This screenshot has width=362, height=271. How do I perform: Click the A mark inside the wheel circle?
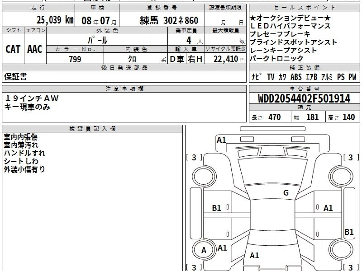pos(204,250)
